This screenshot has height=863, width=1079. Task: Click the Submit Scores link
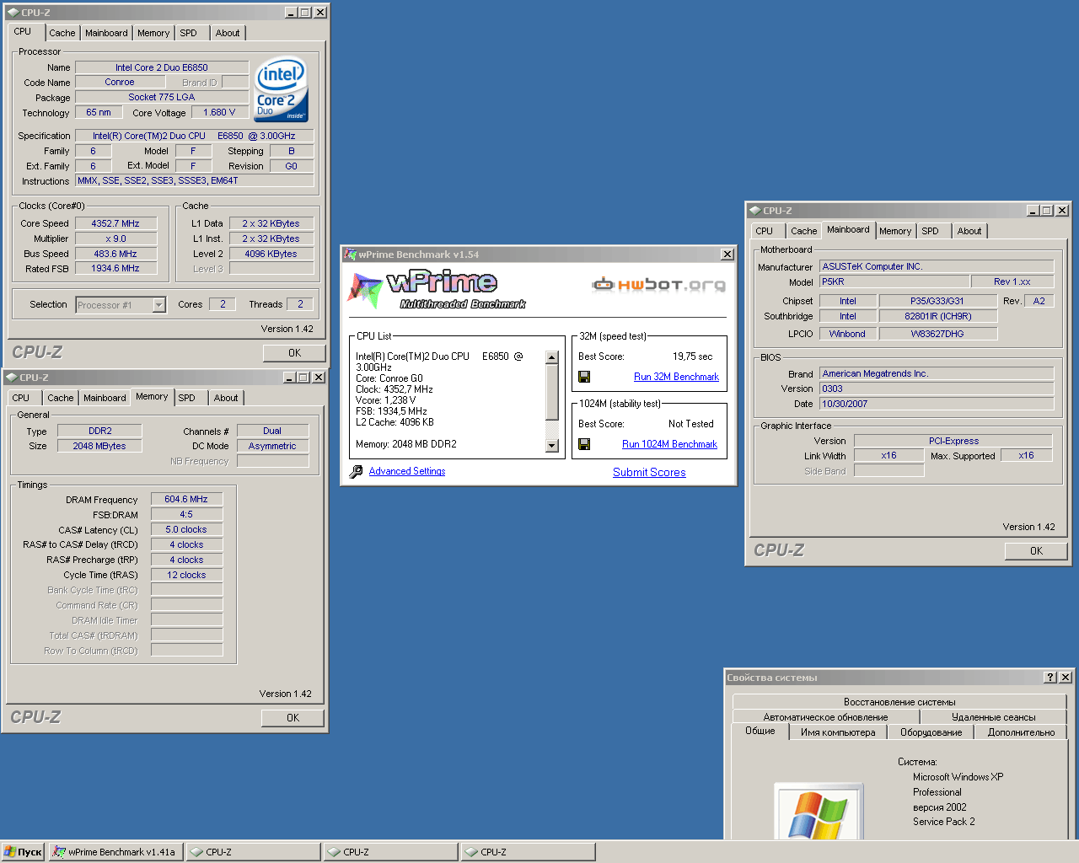(x=649, y=472)
